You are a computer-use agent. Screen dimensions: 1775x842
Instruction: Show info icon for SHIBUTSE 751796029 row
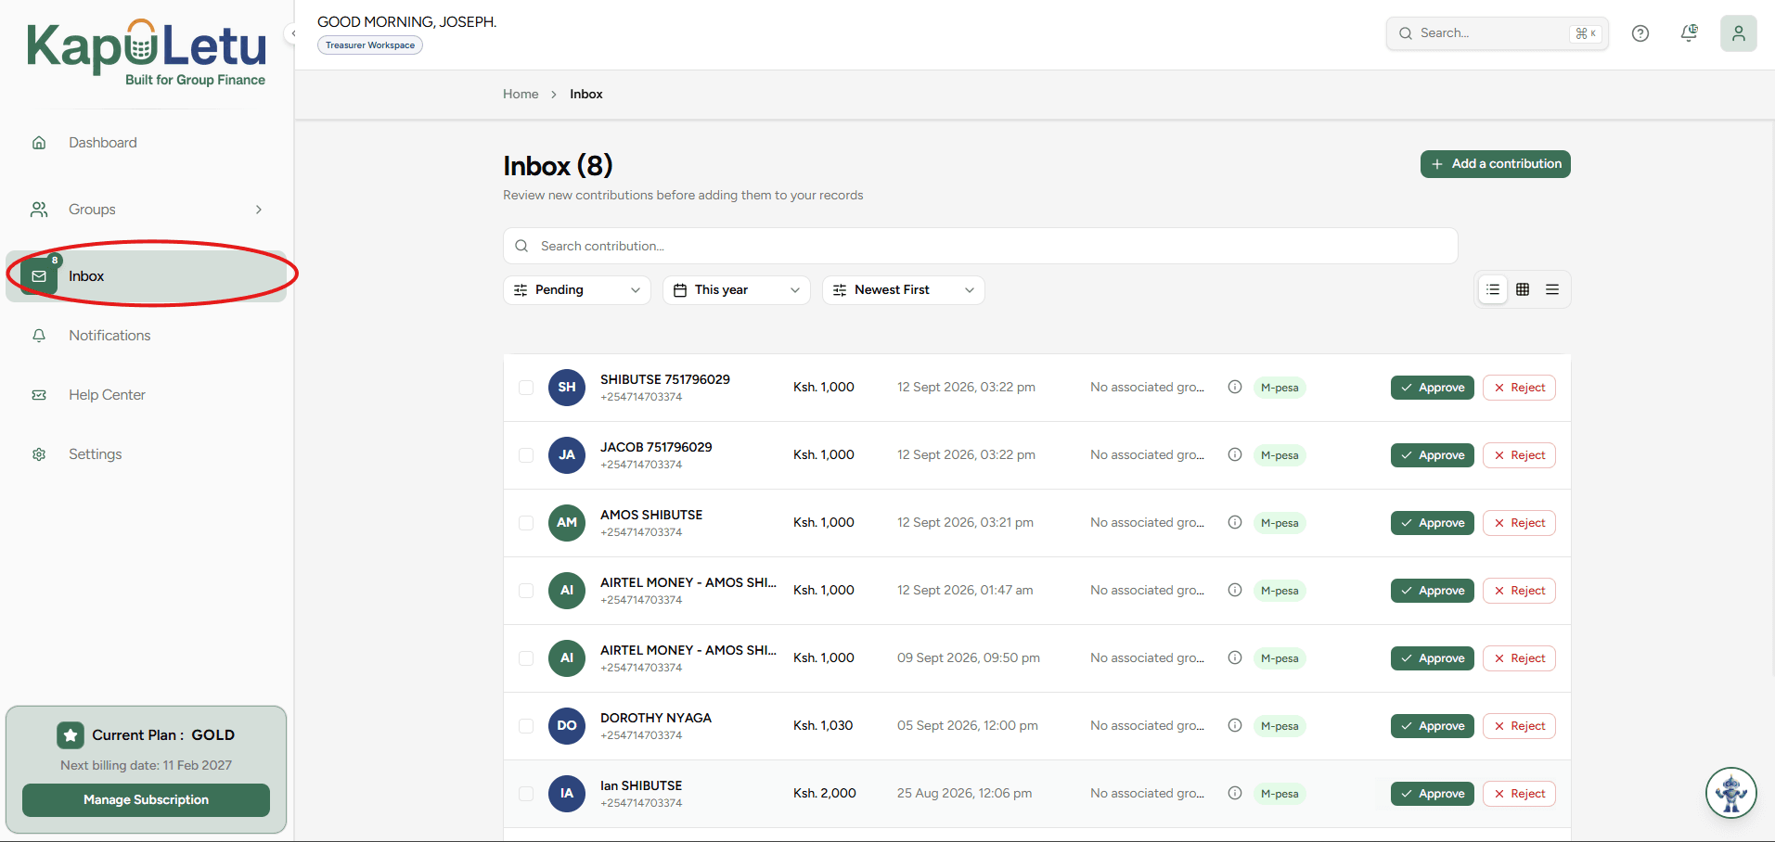pos(1235,388)
